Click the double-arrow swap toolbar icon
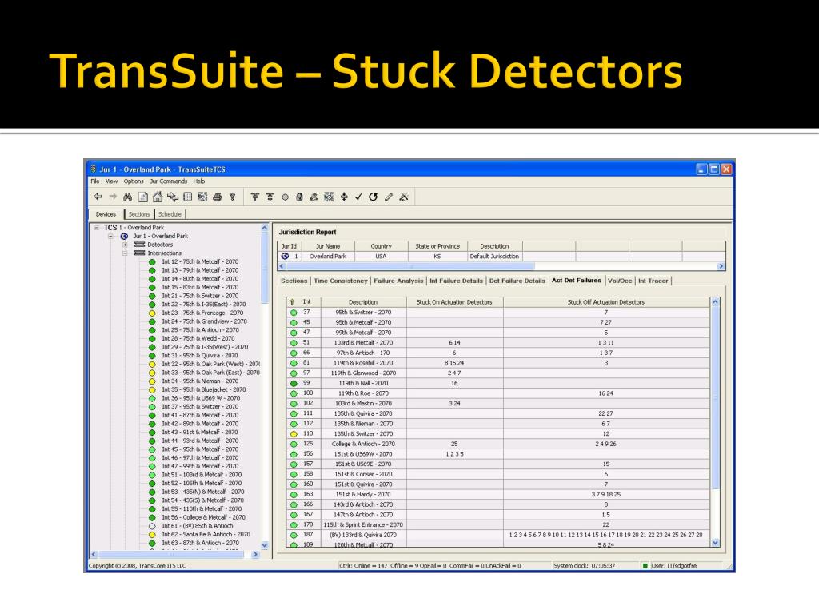819x614 pixels. [173, 197]
